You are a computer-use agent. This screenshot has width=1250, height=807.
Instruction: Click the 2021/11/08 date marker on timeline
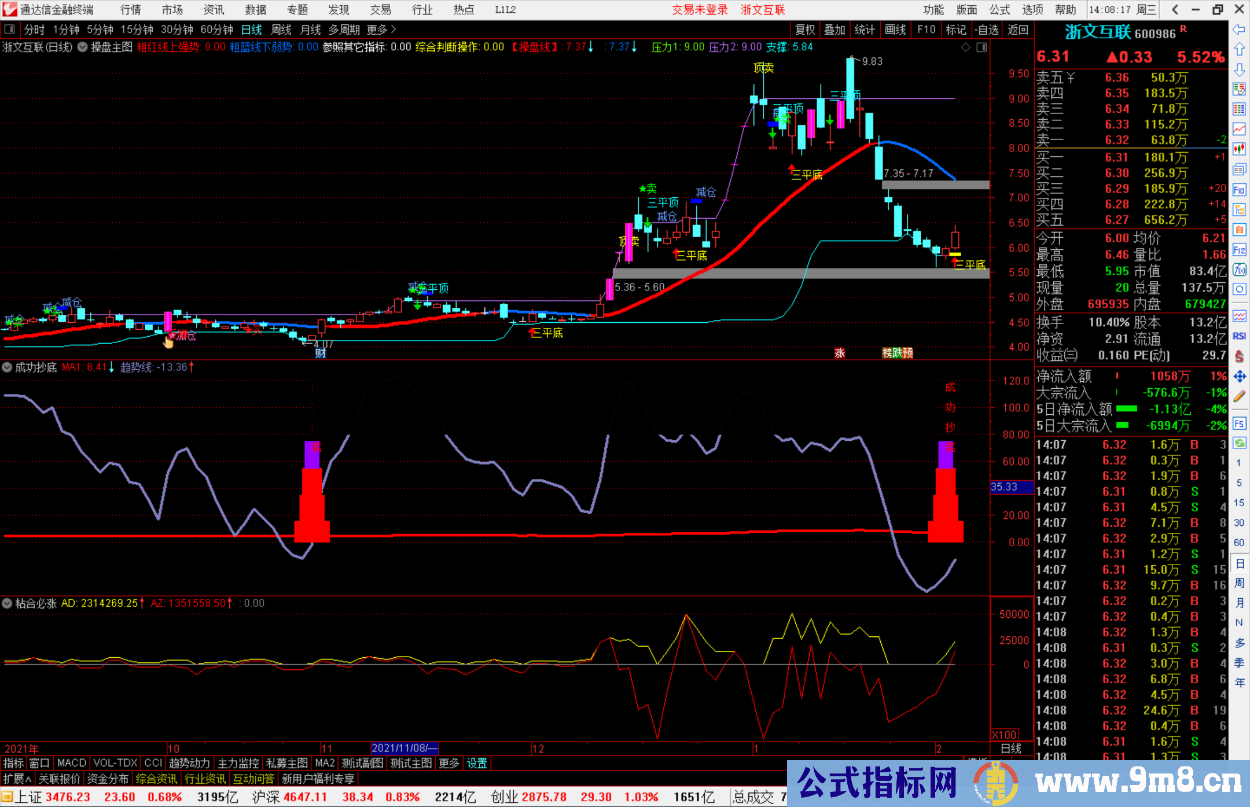405,748
